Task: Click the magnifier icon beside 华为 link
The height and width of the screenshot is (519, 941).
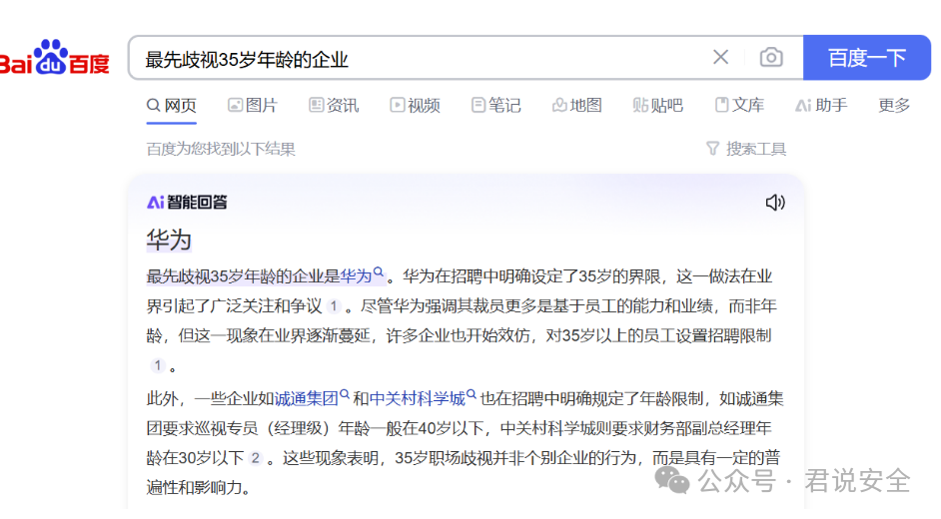Action: [378, 272]
